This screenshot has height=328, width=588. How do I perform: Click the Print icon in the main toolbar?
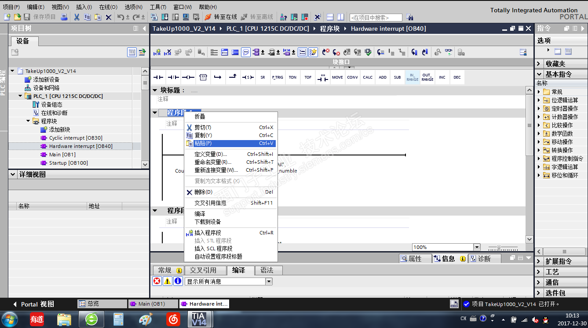pyautogui.click(x=64, y=17)
